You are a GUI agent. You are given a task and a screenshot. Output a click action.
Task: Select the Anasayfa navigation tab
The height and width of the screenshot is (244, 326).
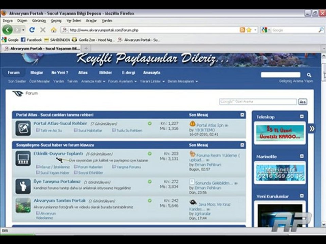pyautogui.click(x=152, y=73)
